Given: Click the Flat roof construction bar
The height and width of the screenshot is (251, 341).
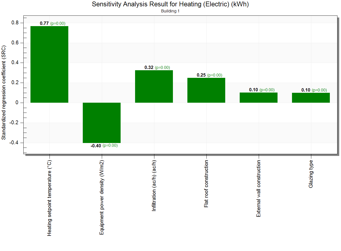Looking at the screenshot, I should point(206,90).
